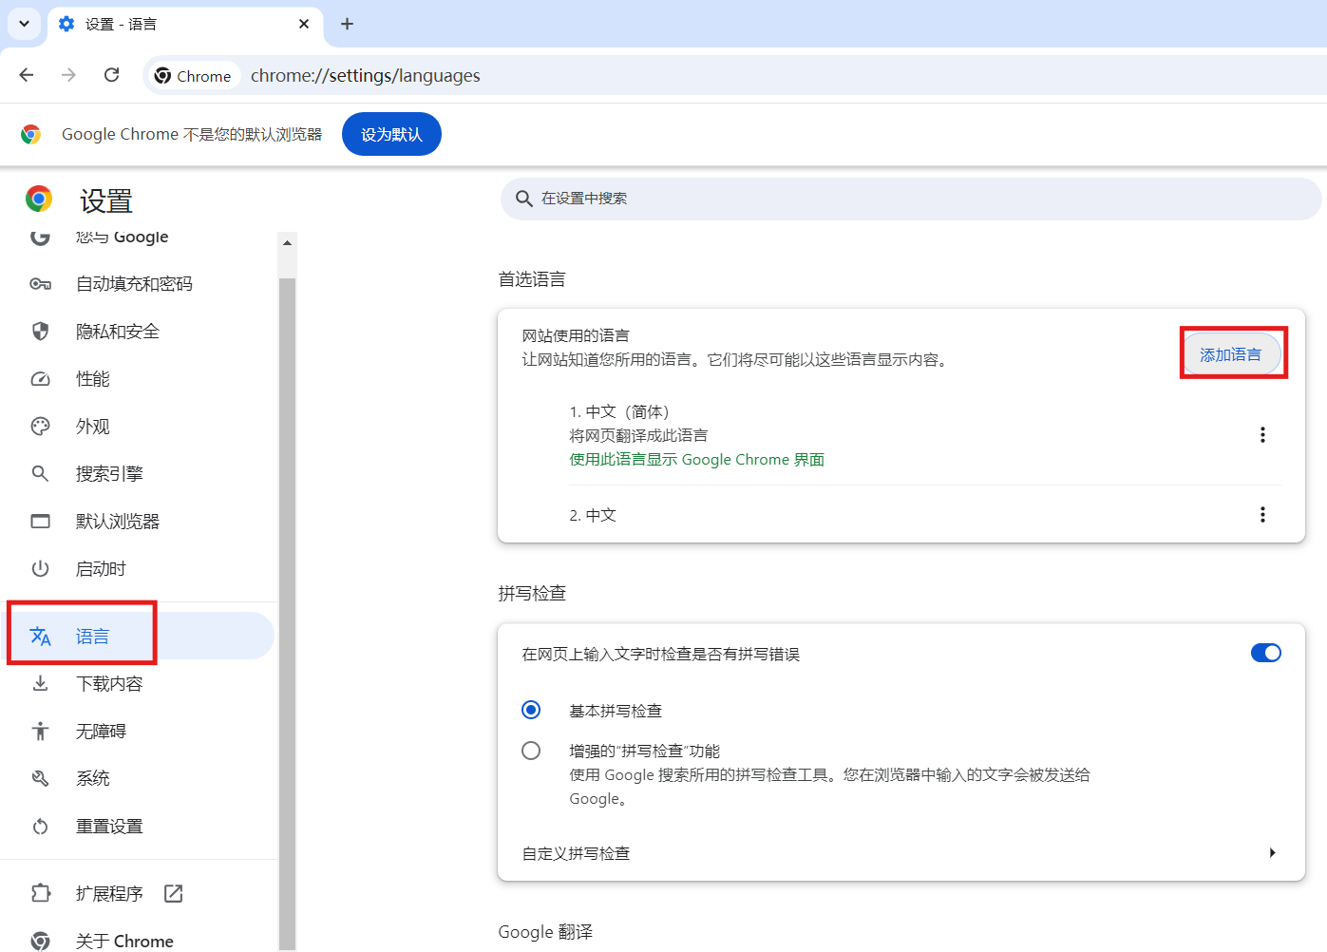Click the back navigation arrow
Viewport: 1327px width, 952px height.
pos(27,75)
